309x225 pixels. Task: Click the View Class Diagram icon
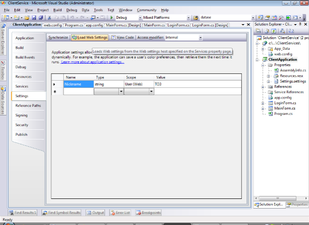click(x=282, y=31)
